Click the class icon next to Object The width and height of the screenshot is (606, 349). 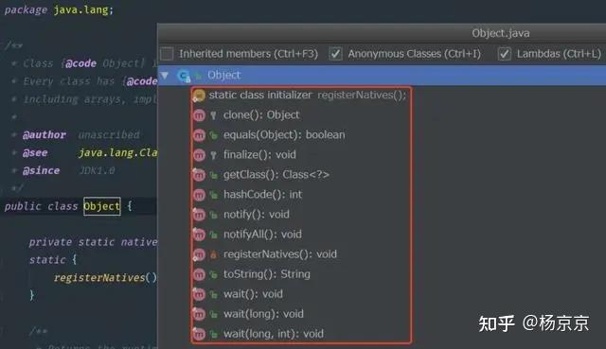pos(184,76)
